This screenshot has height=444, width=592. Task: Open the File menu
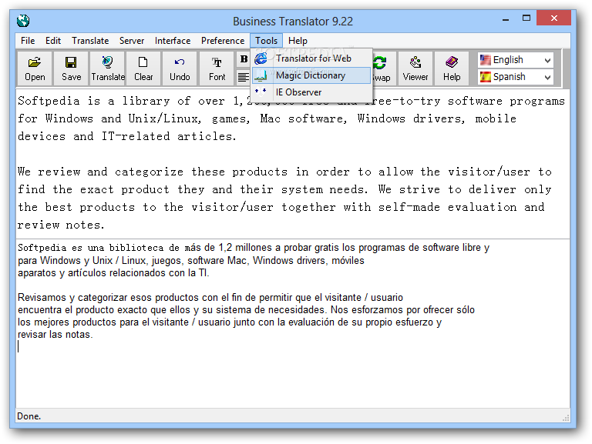pos(28,41)
